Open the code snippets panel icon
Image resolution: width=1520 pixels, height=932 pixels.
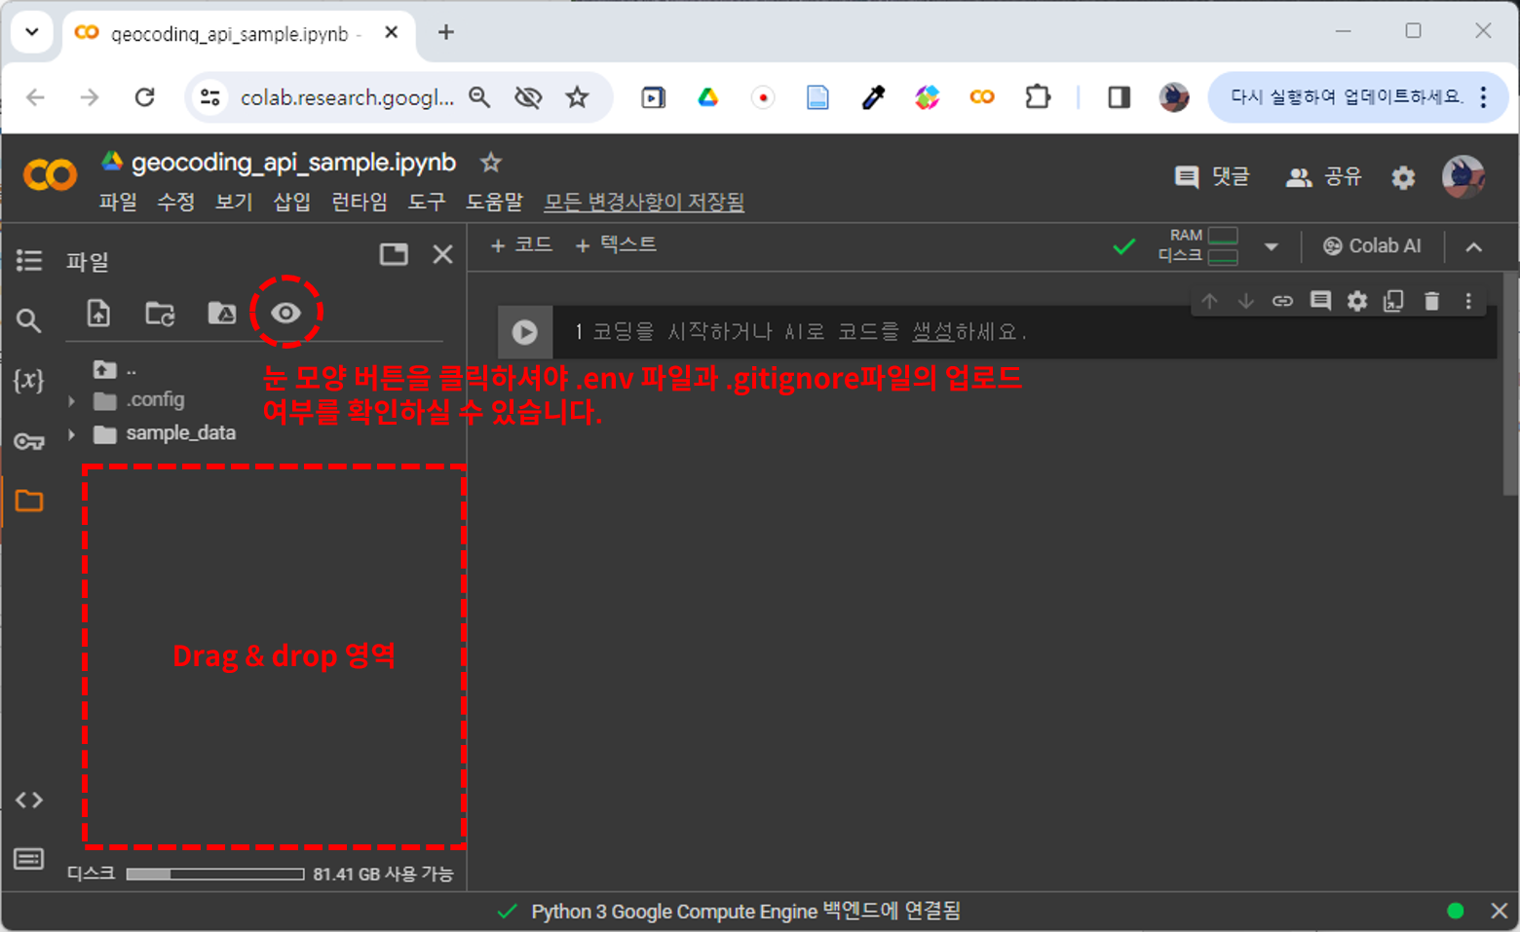point(29,800)
